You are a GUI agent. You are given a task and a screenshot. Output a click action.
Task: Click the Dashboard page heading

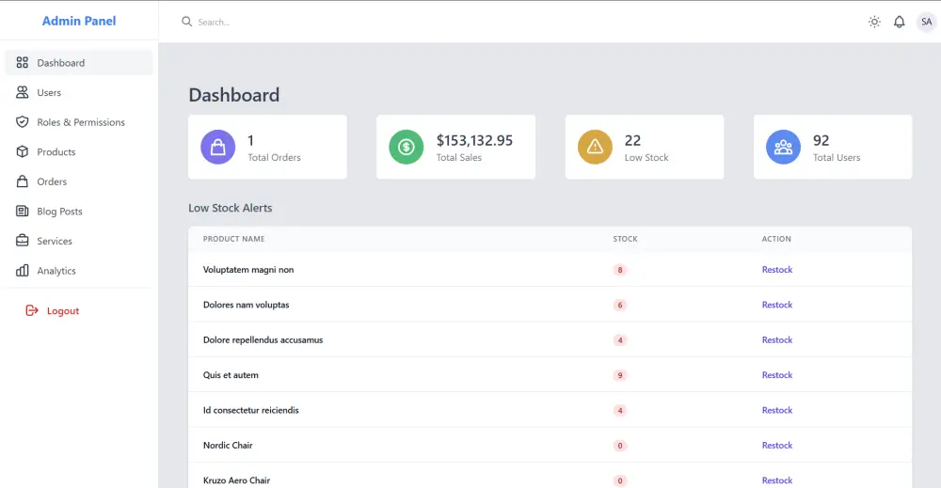tap(234, 95)
